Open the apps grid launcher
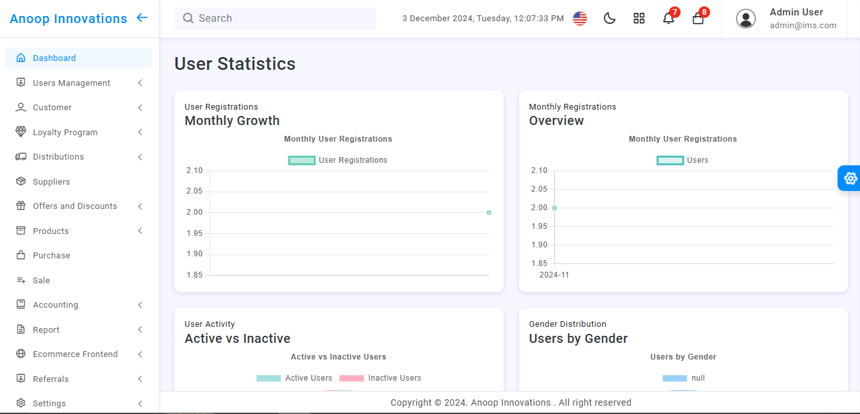The width and height of the screenshot is (860, 414). click(639, 18)
